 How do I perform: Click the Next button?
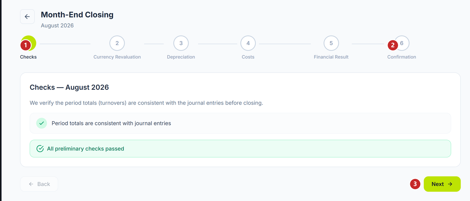pyautogui.click(x=442, y=184)
